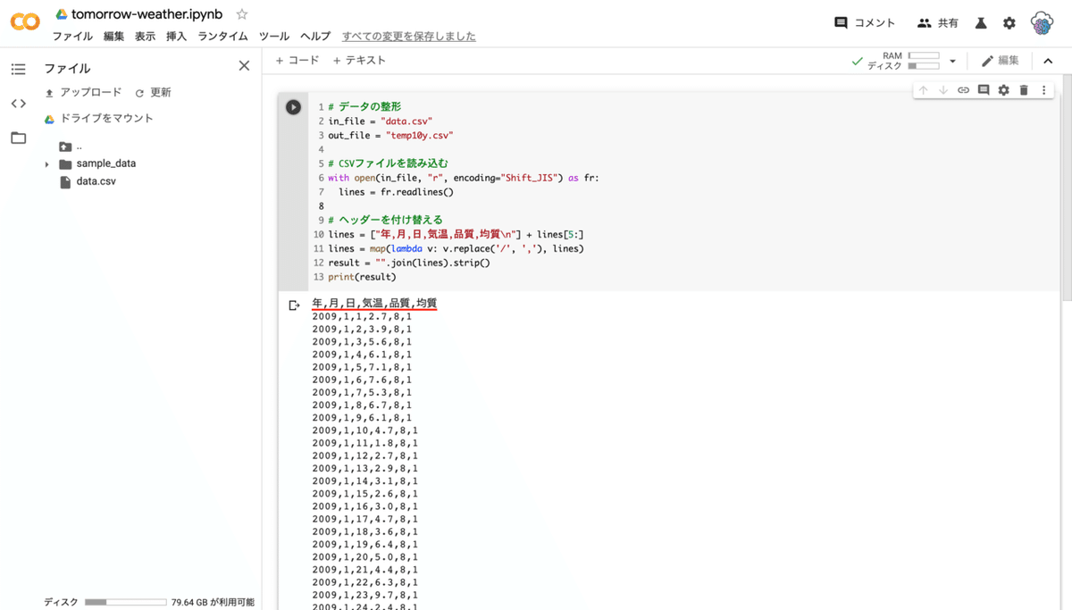
Task: Open the 編集 menu
Action: pyautogui.click(x=113, y=37)
